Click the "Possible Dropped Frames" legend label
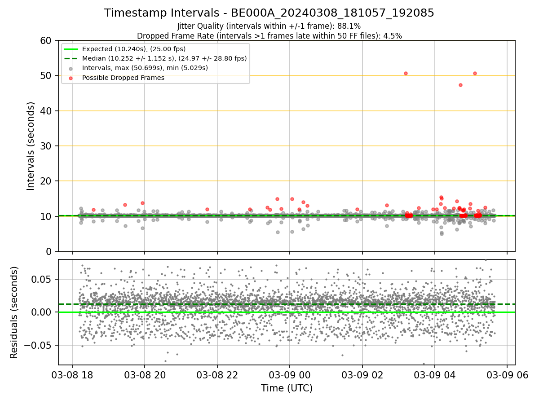Viewport: 539px width, 404px height. click(123, 78)
